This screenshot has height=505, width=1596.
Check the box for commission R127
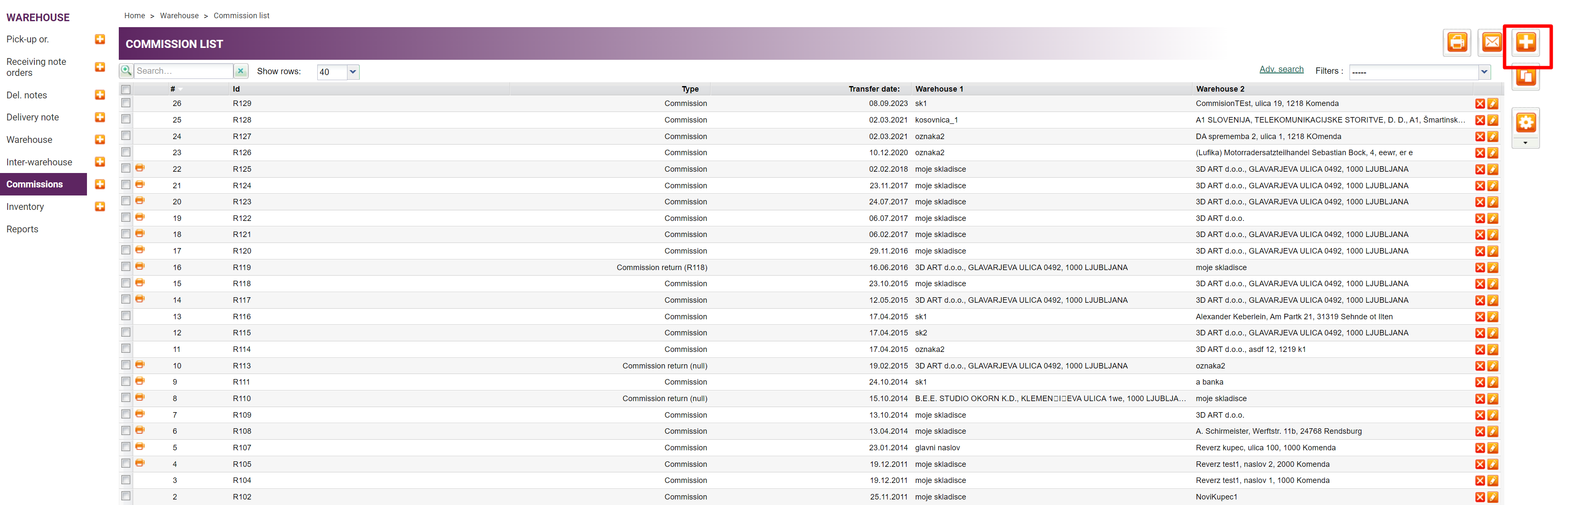[126, 136]
